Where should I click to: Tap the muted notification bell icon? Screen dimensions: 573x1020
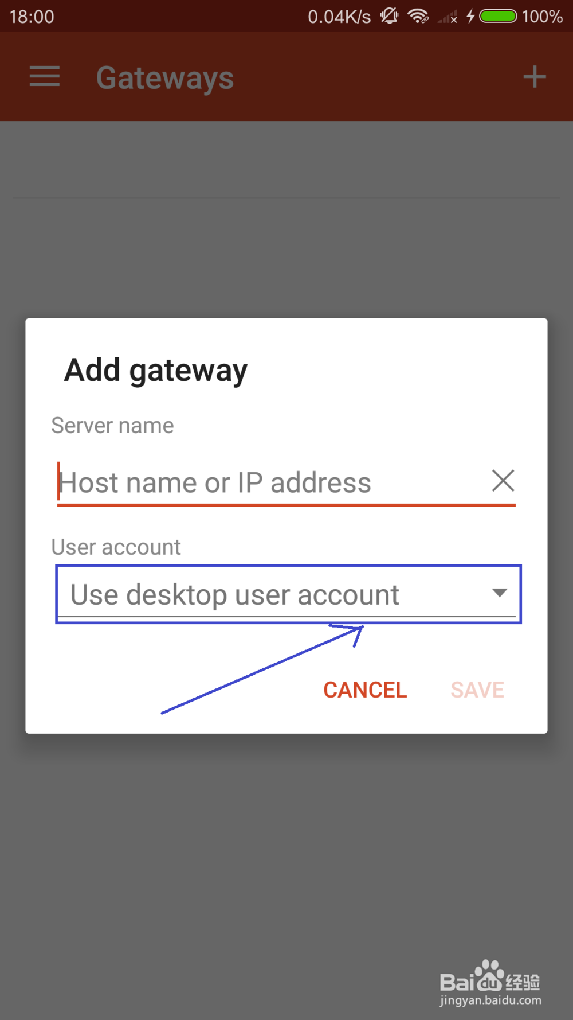pyautogui.click(x=390, y=16)
